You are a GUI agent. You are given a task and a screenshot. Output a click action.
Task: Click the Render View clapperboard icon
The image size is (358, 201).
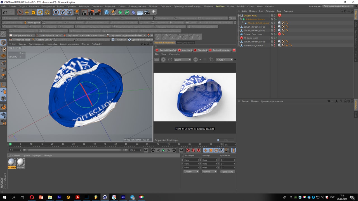84,12
